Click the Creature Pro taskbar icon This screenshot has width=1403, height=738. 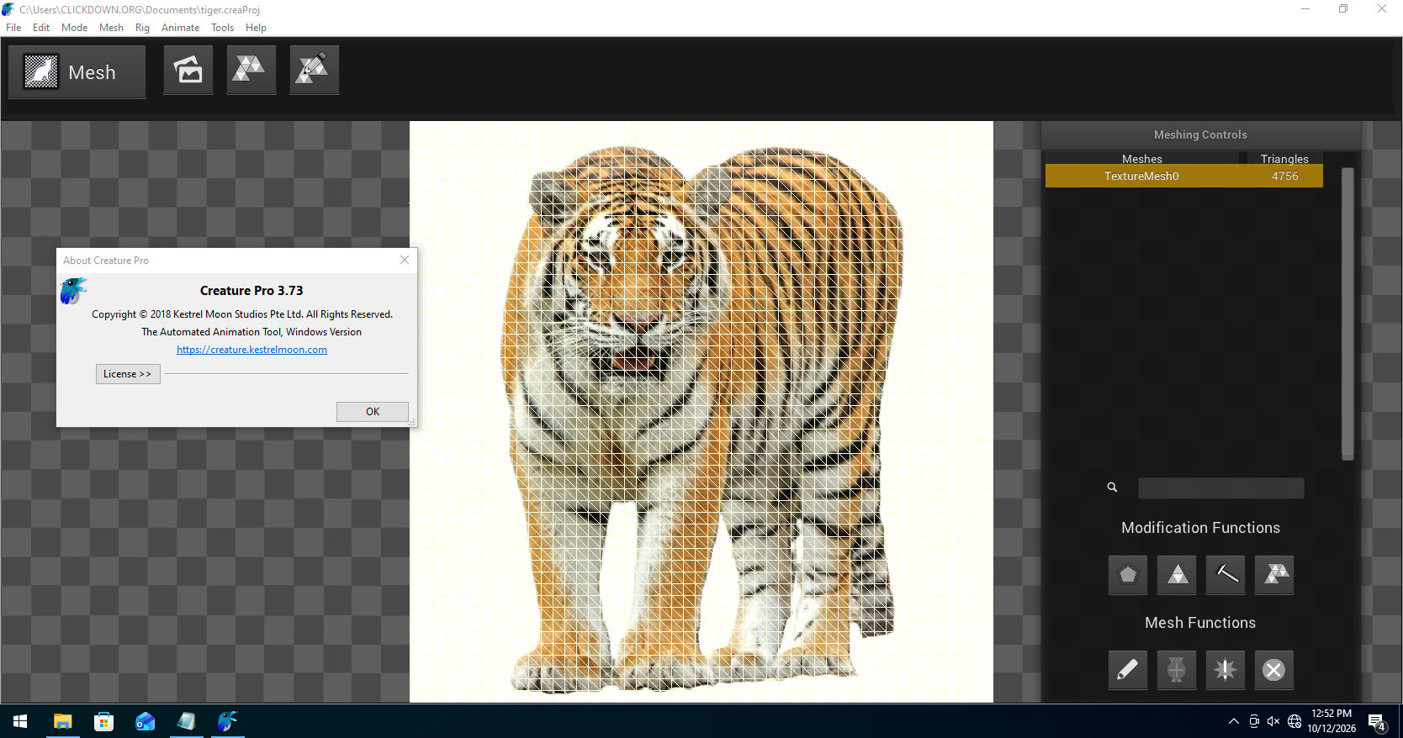pos(227,721)
